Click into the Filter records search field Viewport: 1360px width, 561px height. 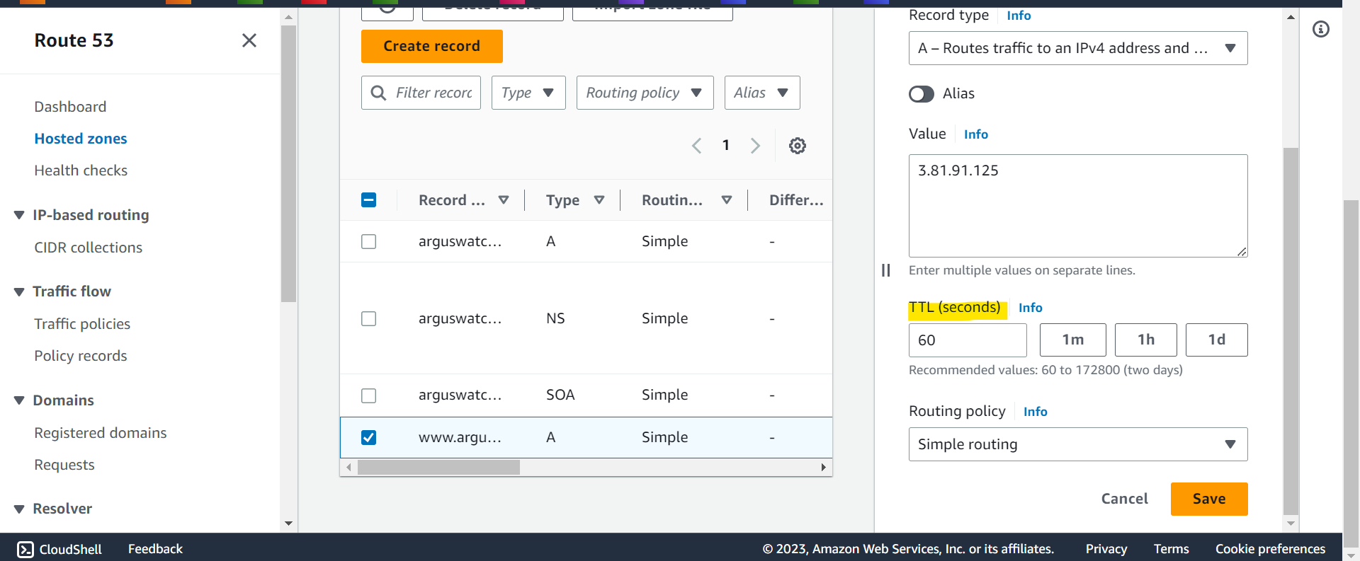pos(421,93)
